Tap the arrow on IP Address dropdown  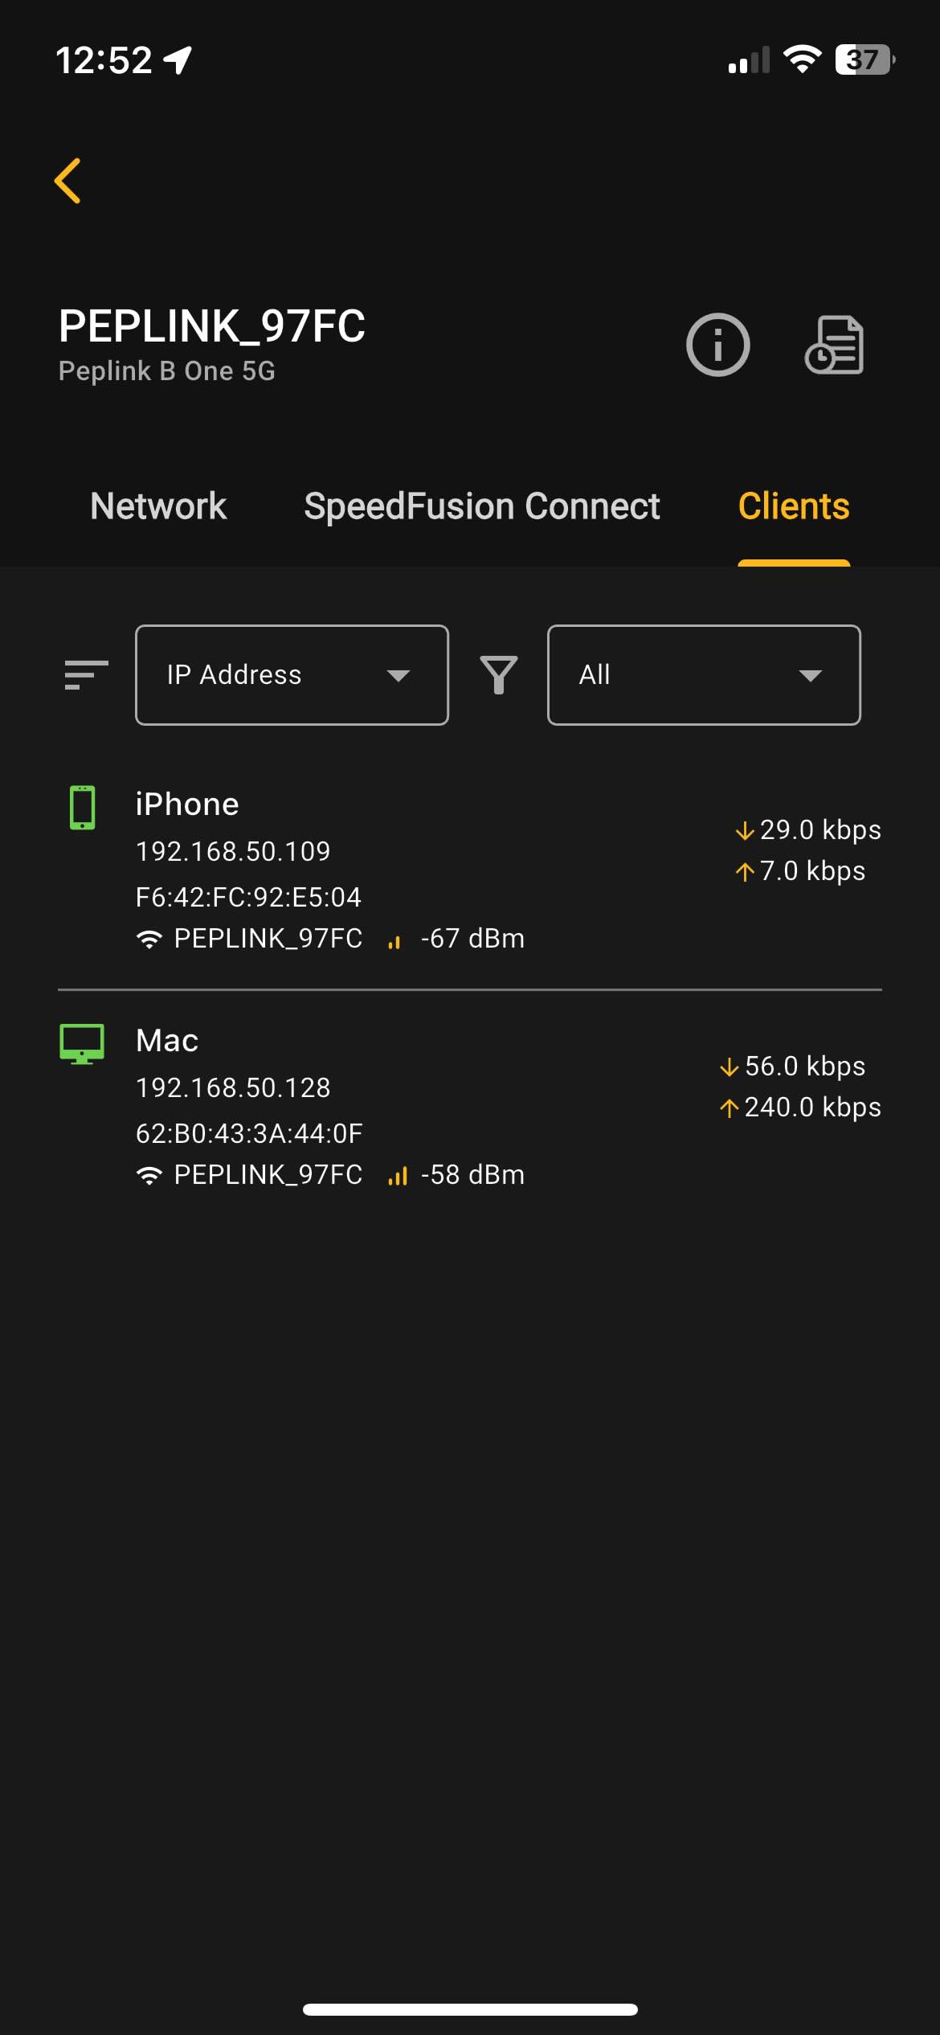[x=398, y=675]
